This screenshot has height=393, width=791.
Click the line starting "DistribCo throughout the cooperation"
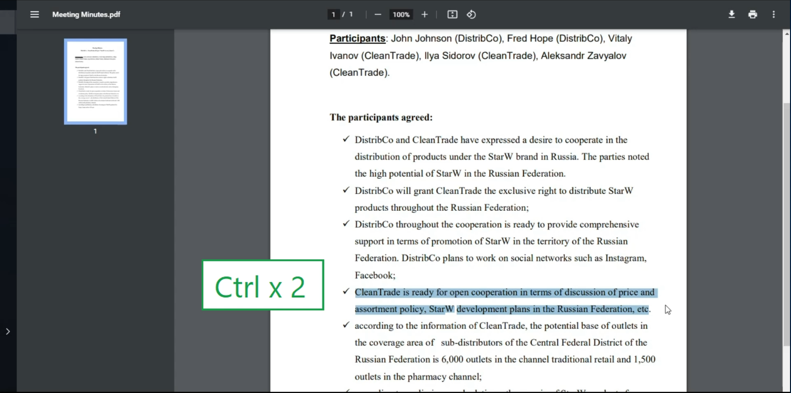click(x=497, y=225)
